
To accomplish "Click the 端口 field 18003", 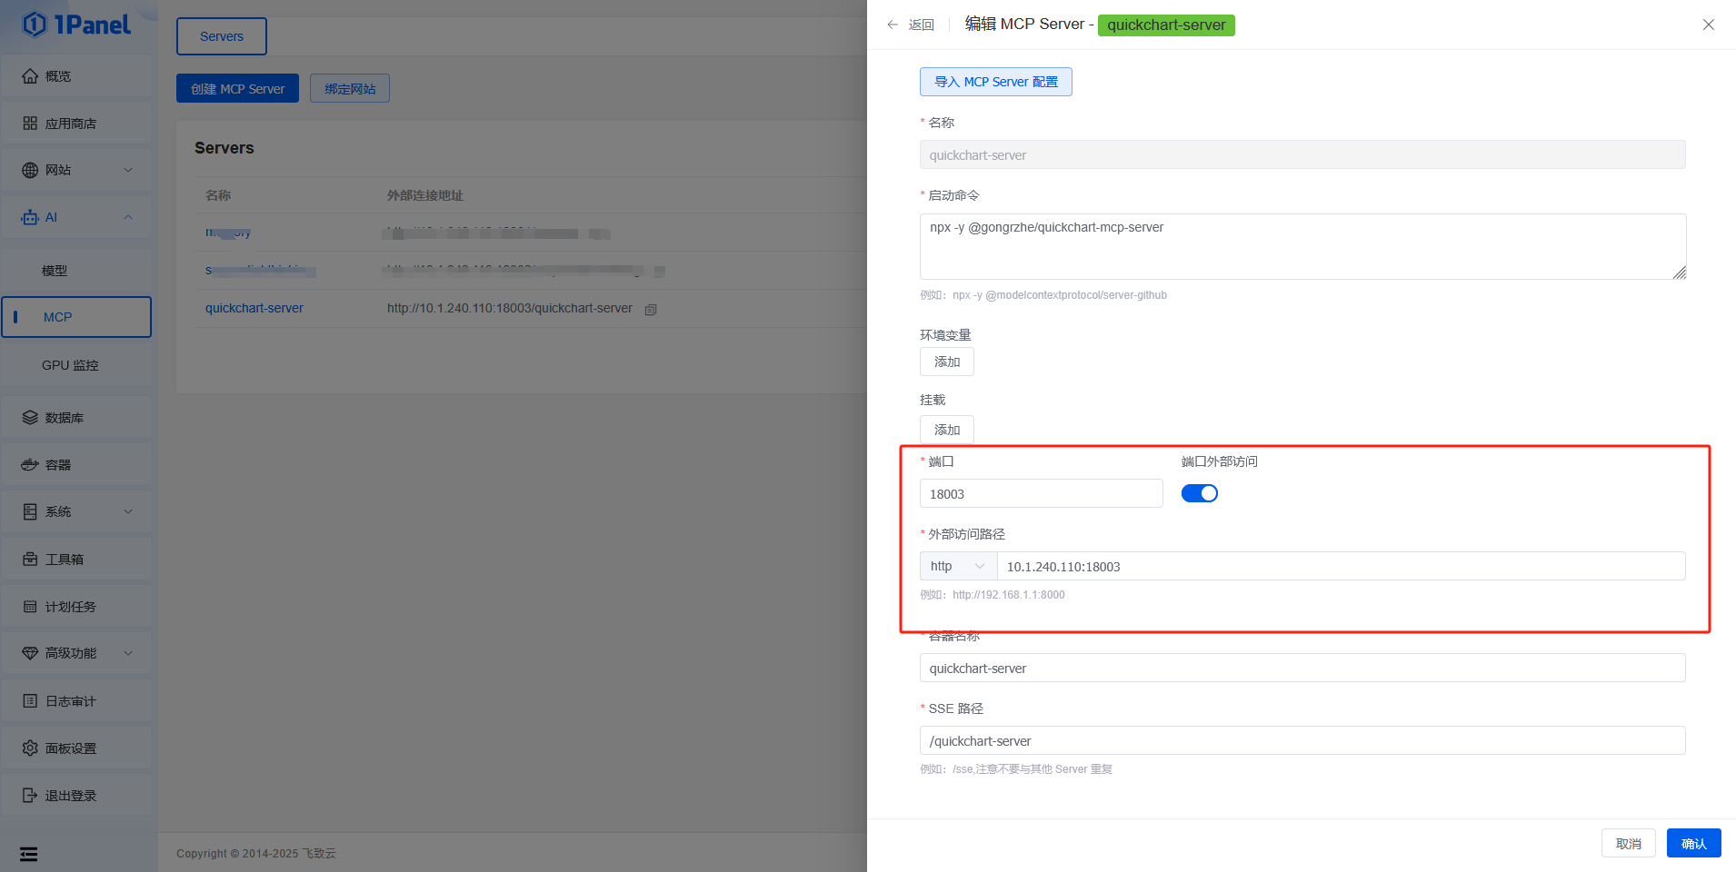I will pyautogui.click(x=1042, y=493).
